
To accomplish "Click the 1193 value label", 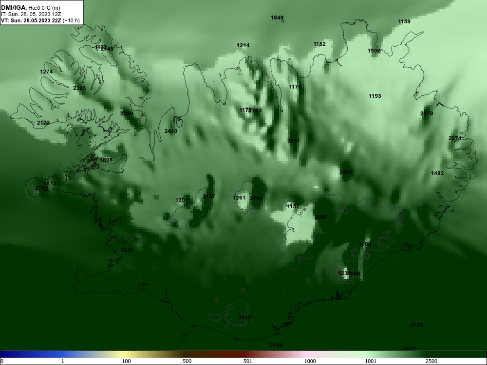I will tap(375, 96).
